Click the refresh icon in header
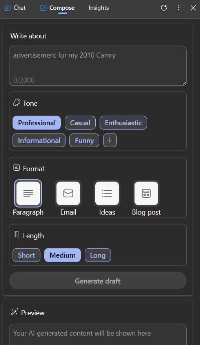This screenshot has width=200, height=345. click(164, 8)
